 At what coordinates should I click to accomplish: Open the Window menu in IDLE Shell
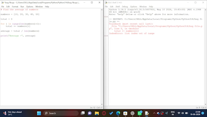pyautogui.click(x=143, y=6)
